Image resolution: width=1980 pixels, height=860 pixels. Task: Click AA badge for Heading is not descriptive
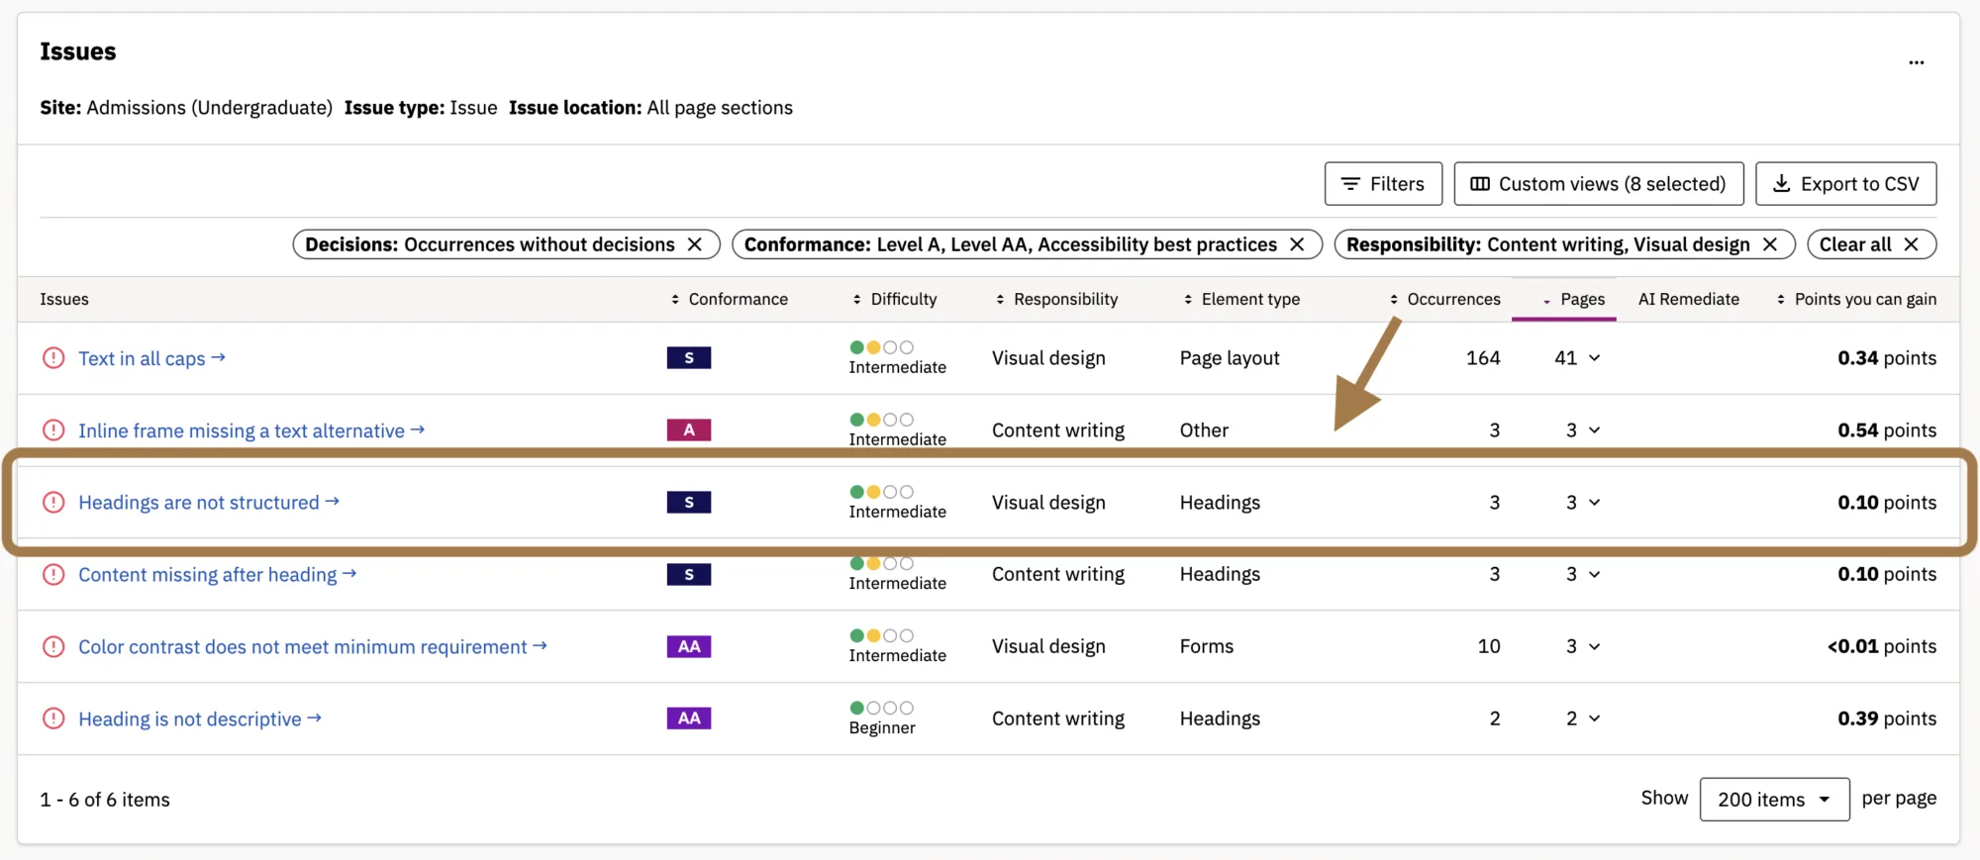pyautogui.click(x=689, y=719)
